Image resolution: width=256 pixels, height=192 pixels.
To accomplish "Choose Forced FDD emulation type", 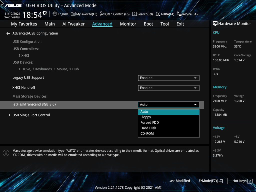I will click(x=169, y=122).
